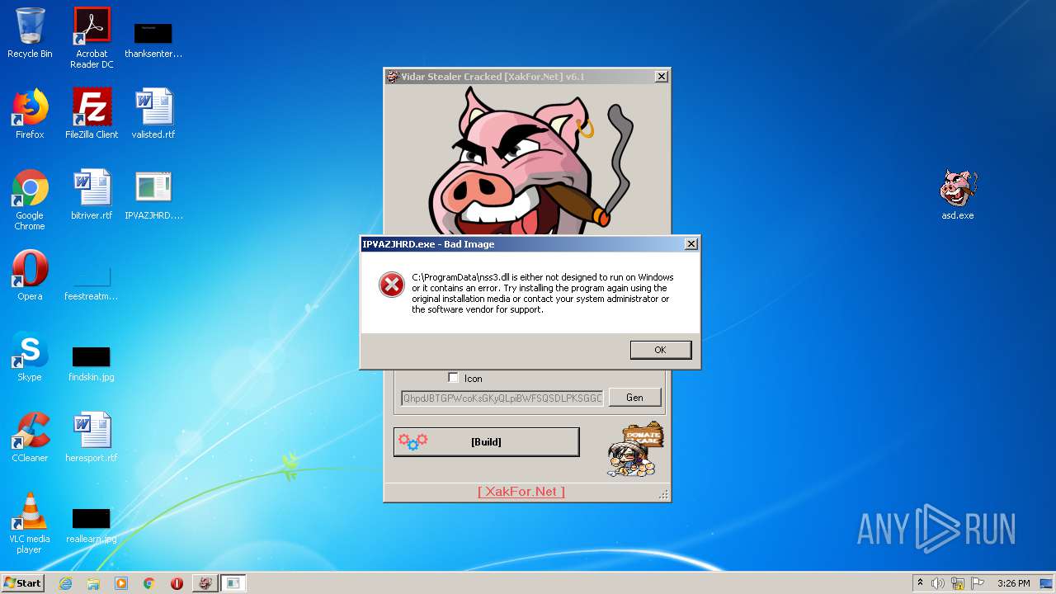The image size is (1056, 594).
Task: Open Windows Media Player from taskbar
Action: click(x=121, y=583)
